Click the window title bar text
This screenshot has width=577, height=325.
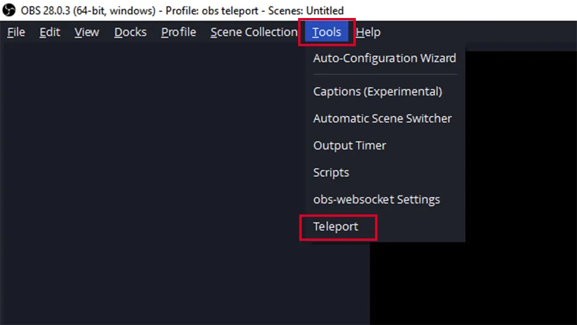(x=182, y=10)
